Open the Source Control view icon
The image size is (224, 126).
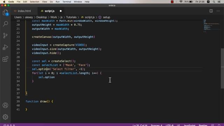pyautogui.click(x=5, y=35)
